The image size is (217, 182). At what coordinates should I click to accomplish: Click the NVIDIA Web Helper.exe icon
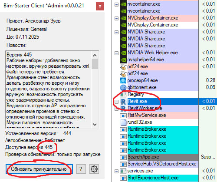tap(123, 53)
